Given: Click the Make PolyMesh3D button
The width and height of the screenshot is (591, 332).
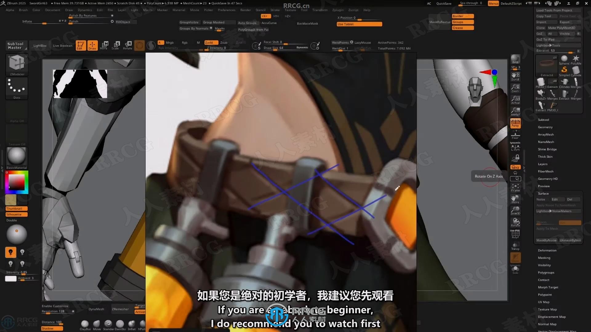Looking at the screenshot, I should tap(564, 28).
